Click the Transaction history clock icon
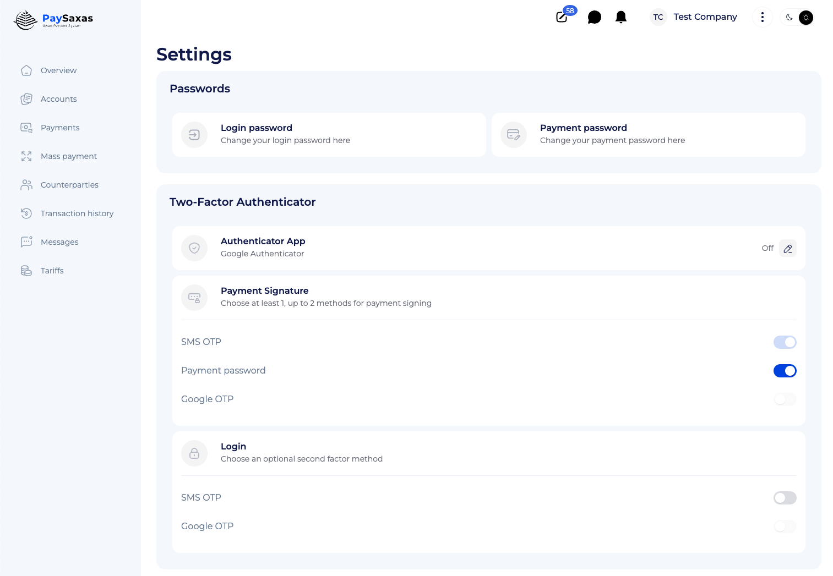Screen dimensions: 833x576 click(x=26, y=213)
